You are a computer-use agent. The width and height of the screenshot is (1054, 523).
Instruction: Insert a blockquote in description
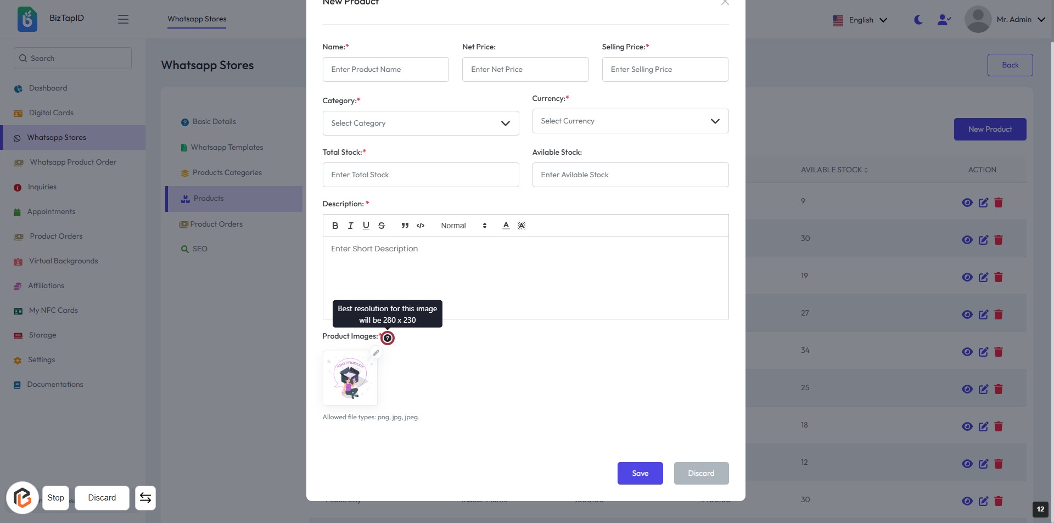tap(405, 226)
